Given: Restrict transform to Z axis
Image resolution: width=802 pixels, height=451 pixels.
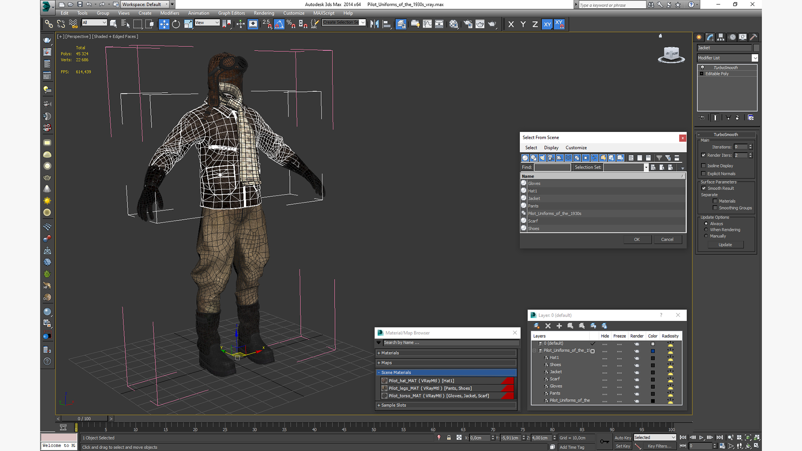Looking at the screenshot, I should point(535,24).
